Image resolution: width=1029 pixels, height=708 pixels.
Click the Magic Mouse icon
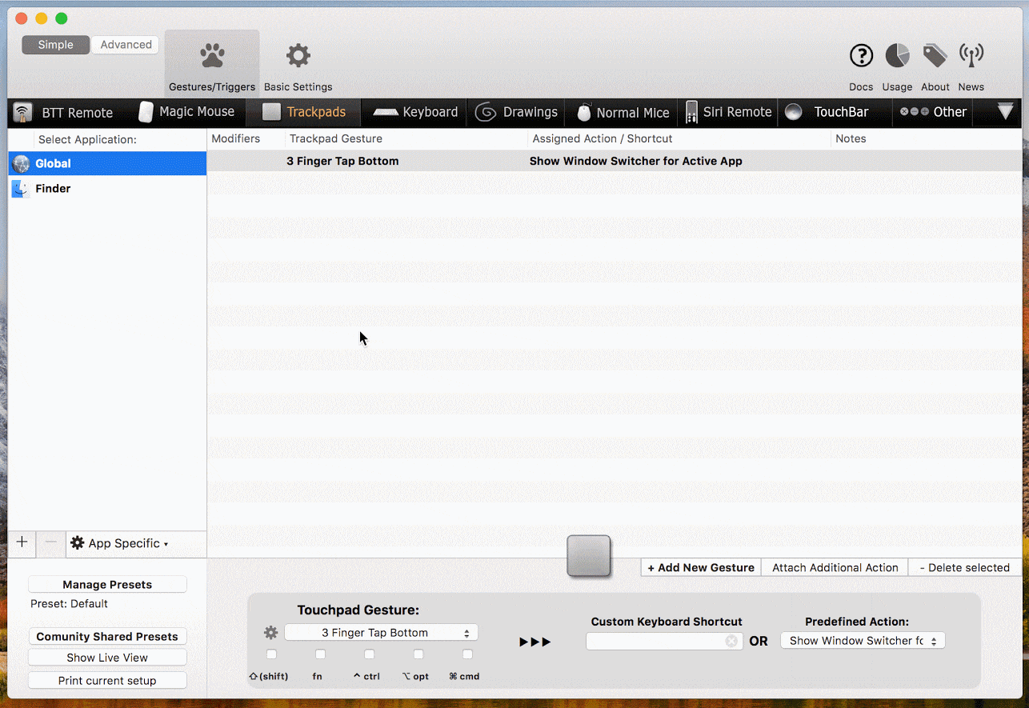click(x=146, y=112)
